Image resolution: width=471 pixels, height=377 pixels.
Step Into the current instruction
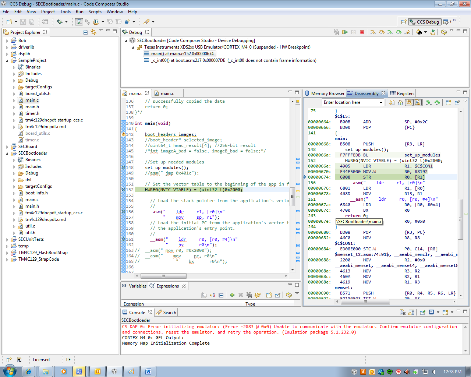click(373, 32)
